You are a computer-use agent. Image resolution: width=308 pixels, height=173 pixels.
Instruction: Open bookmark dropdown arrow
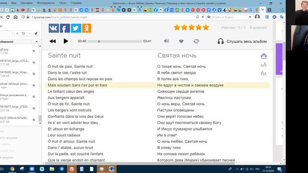point(203,17)
